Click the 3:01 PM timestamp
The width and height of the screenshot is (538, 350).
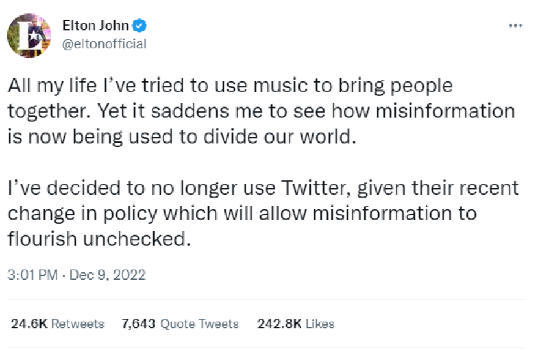(32, 275)
